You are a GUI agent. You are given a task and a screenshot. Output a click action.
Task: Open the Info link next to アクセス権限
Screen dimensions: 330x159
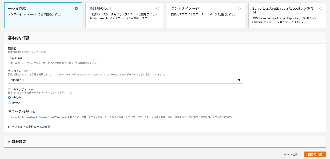point(33,112)
